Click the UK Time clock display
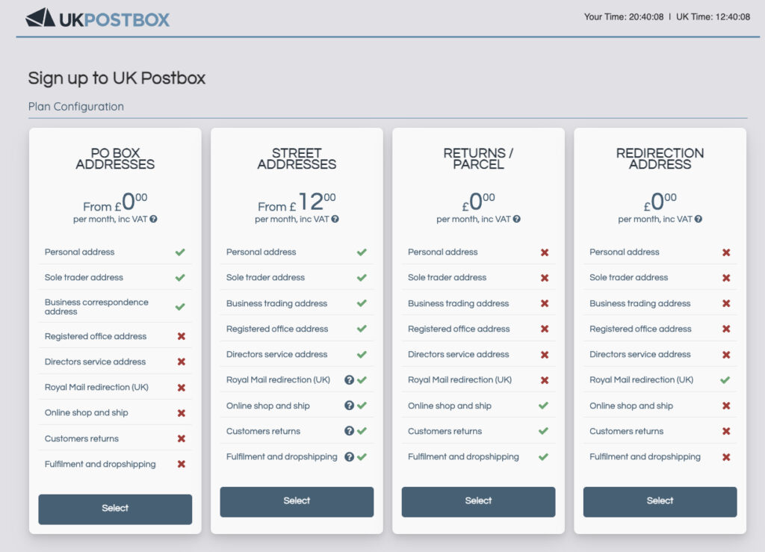Image resolution: width=765 pixels, height=552 pixels. click(713, 16)
